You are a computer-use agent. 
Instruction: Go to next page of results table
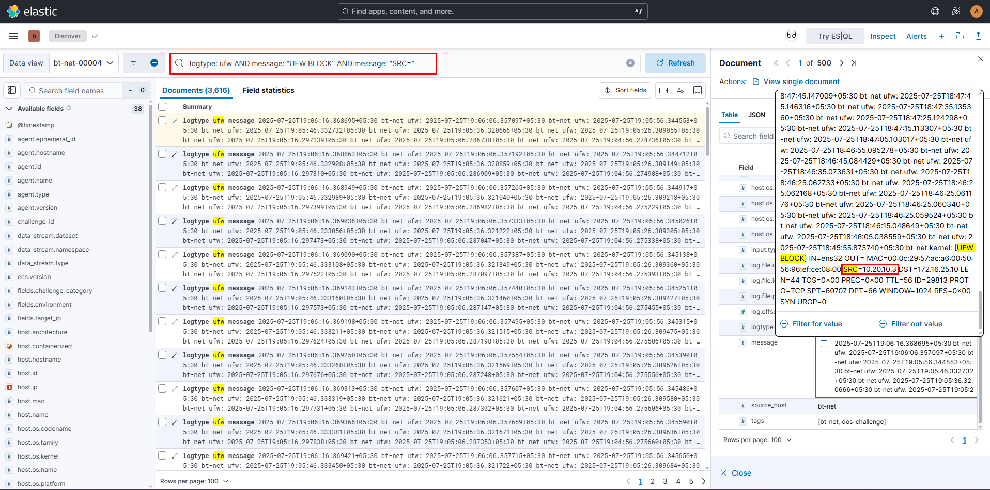pyautogui.click(x=704, y=481)
